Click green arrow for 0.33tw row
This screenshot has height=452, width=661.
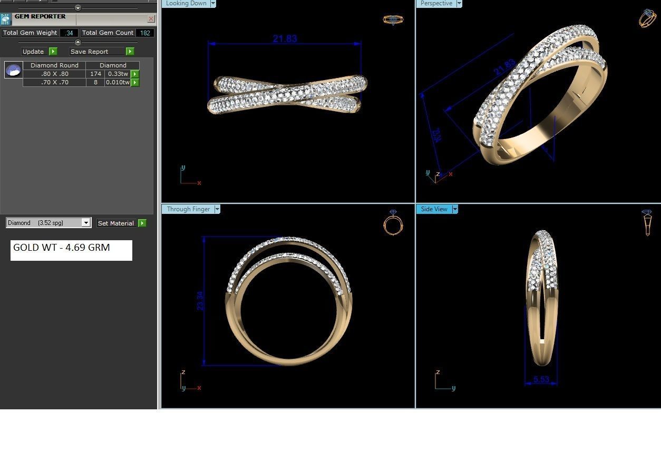135,74
